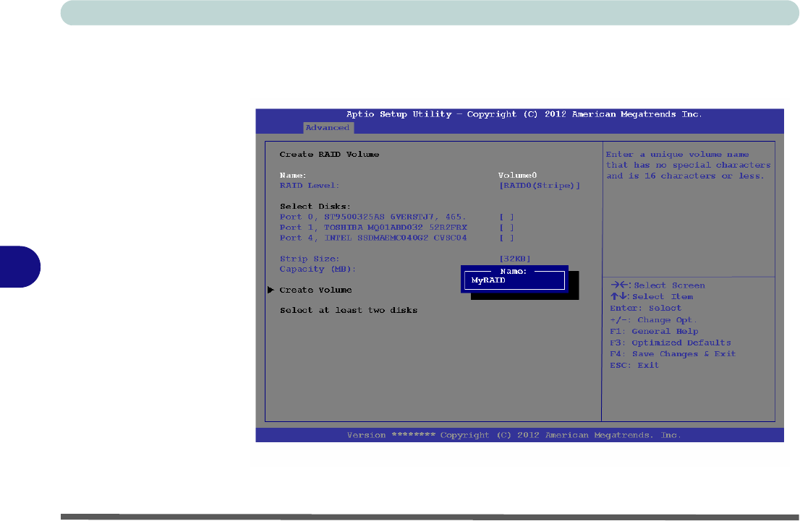This screenshot has height=521, width=800.
Task: Select the RAID Level label
Action: pyautogui.click(x=310, y=186)
